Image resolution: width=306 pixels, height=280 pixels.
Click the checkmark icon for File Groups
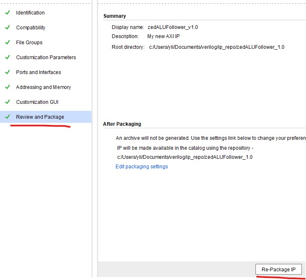point(7,43)
